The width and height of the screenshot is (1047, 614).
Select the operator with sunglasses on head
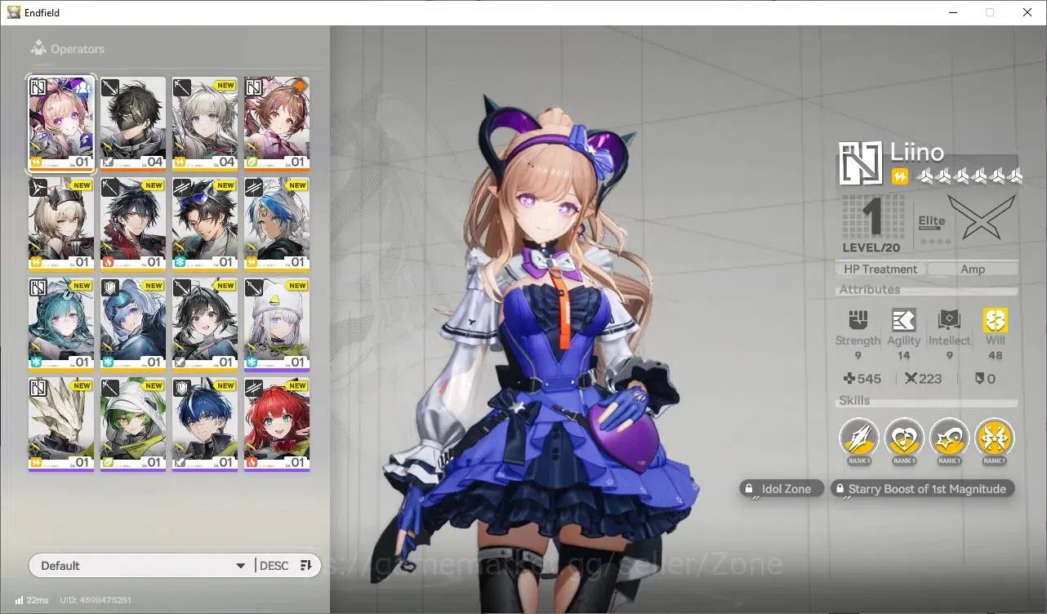pyautogui.click(x=205, y=224)
